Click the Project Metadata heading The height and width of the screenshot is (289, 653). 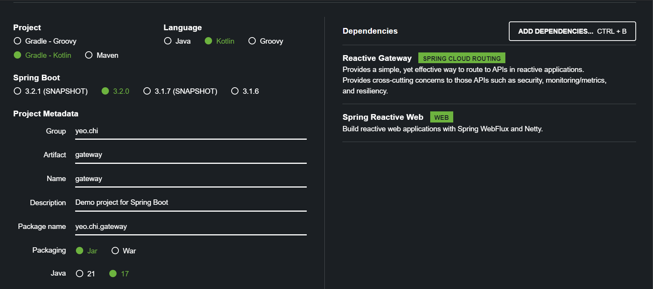pos(46,114)
